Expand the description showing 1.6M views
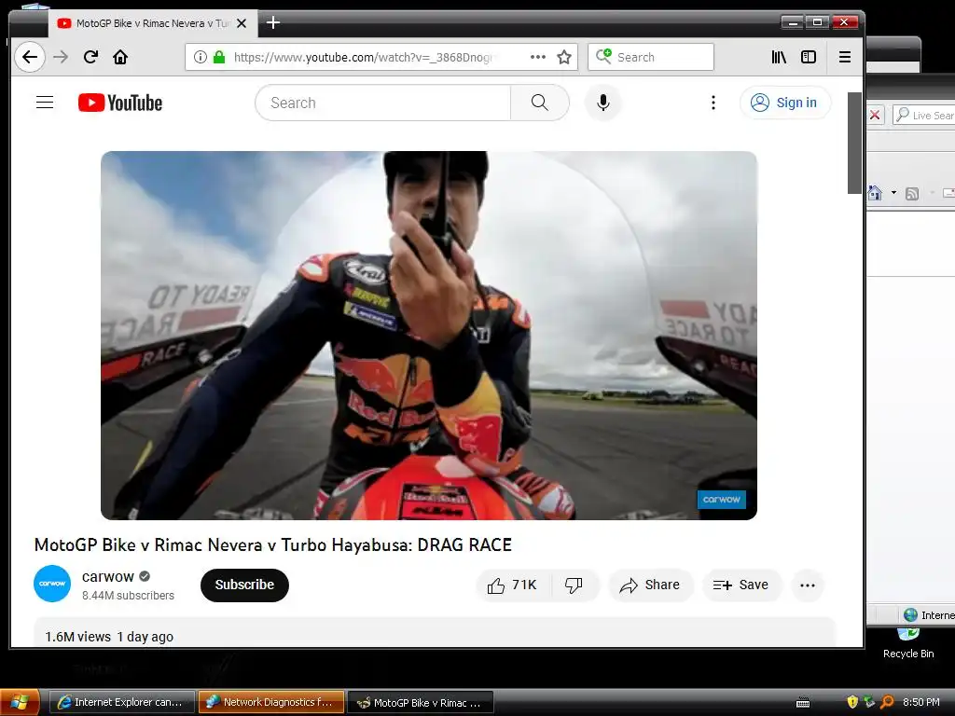The width and height of the screenshot is (955, 716). click(x=434, y=633)
